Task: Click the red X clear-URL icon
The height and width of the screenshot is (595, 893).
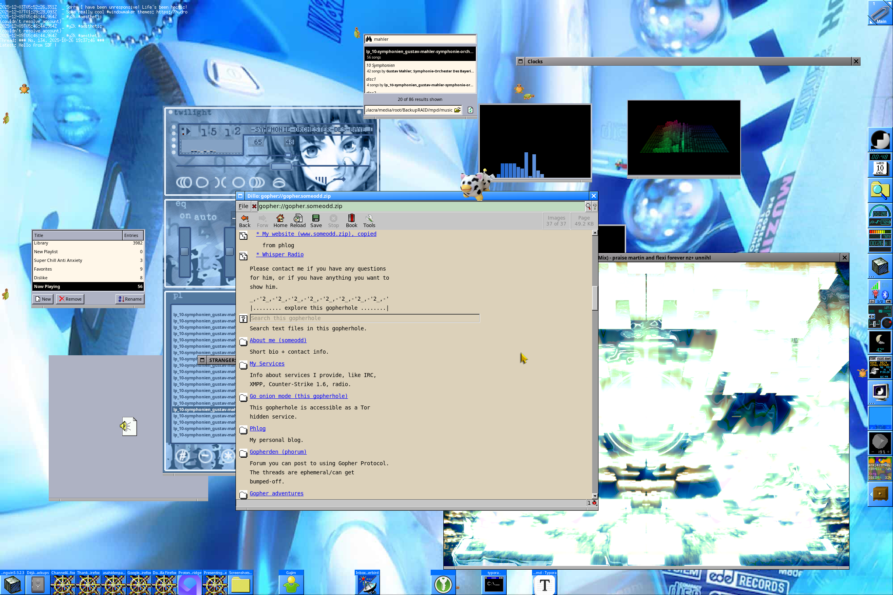Action: point(254,206)
